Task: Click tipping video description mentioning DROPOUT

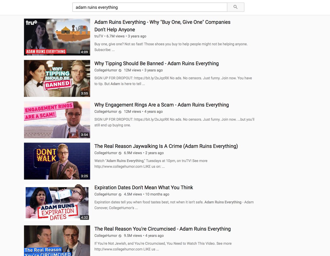Action: pyautogui.click(x=173, y=81)
